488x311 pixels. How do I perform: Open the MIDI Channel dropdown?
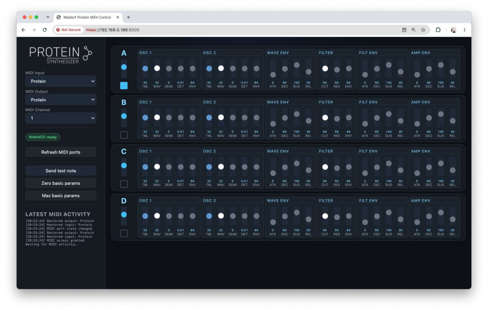coord(61,118)
